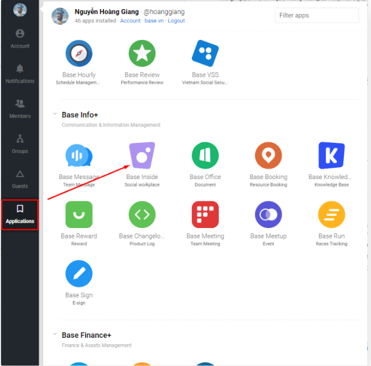Click the Account link in header
Viewport: 371px width, 366px height.
pyautogui.click(x=130, y=21)
